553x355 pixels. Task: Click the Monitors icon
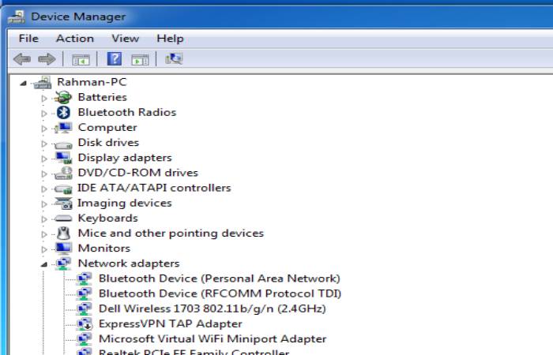(x=63, y=248)
